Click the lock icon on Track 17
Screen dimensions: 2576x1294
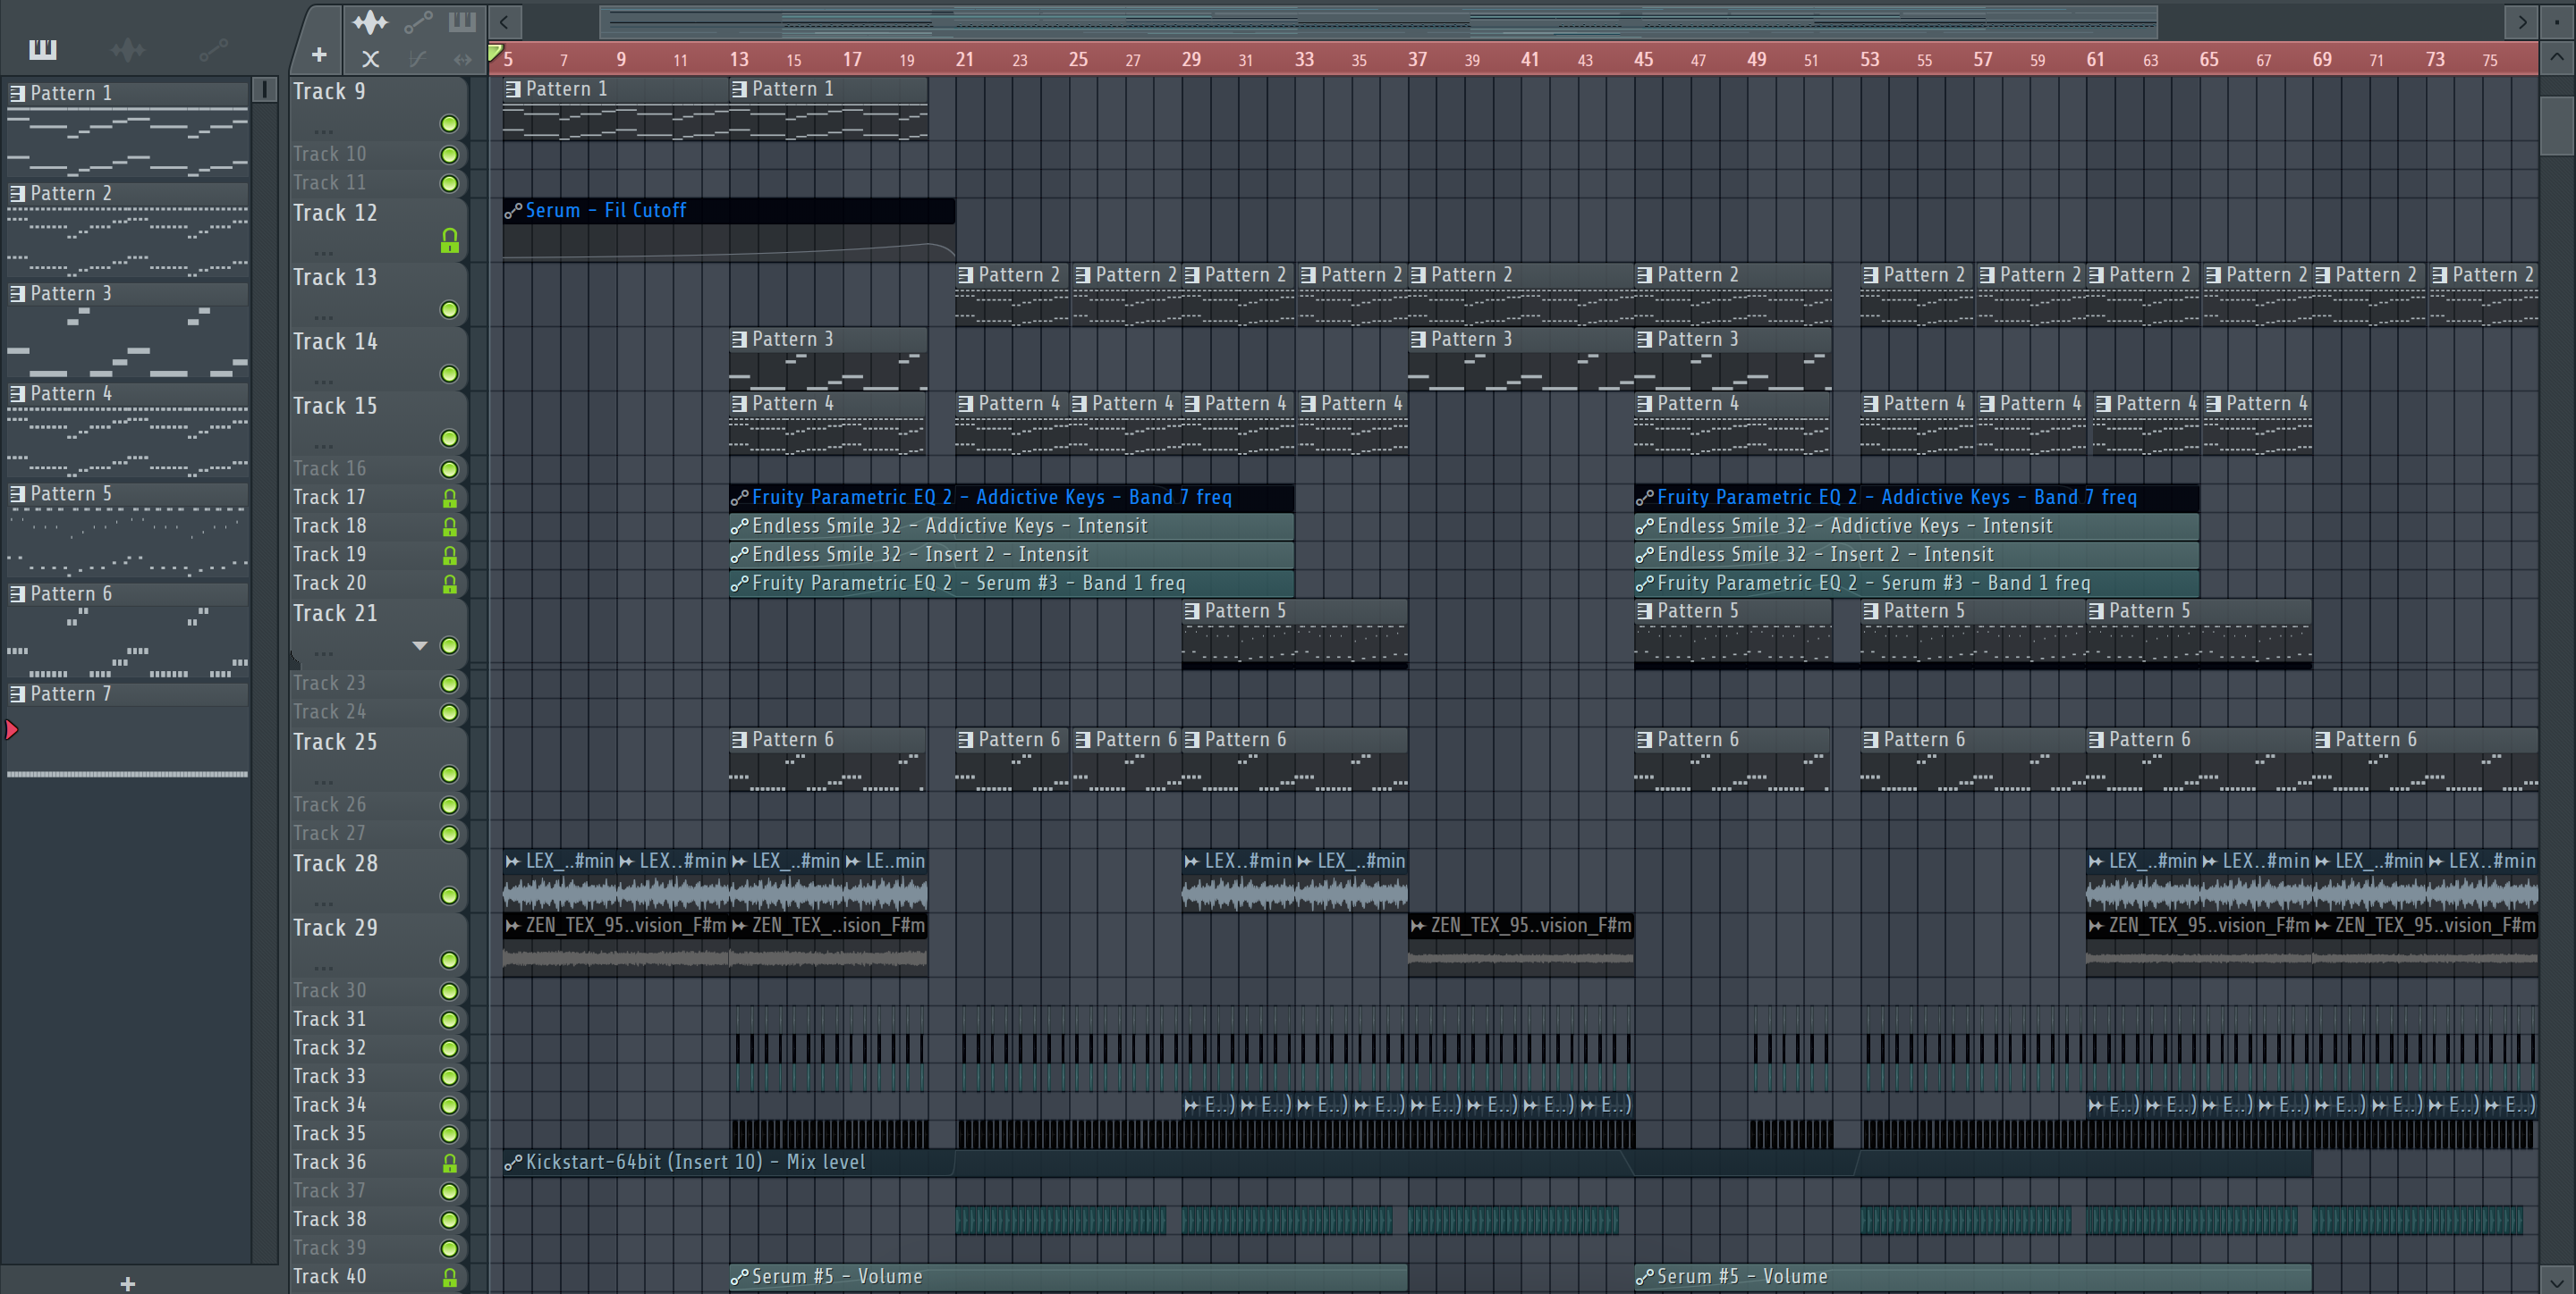point(450,498)
